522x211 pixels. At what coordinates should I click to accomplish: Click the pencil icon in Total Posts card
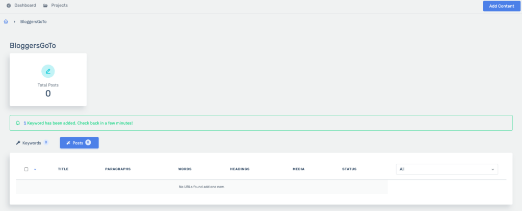(48, 72)
